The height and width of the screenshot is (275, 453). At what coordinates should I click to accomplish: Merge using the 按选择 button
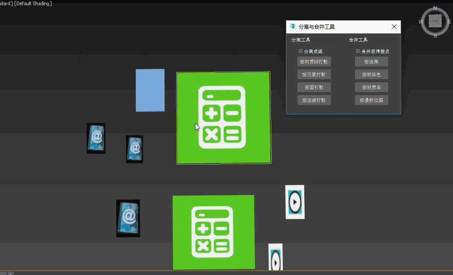tap(371, 62)
